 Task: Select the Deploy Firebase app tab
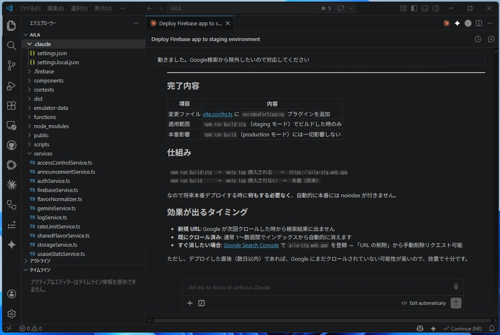190,23
